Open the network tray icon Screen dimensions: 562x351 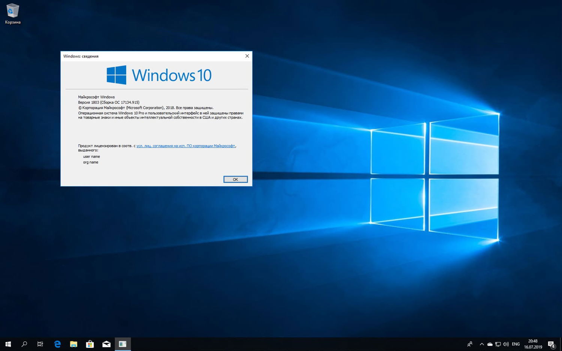[498, 344]
